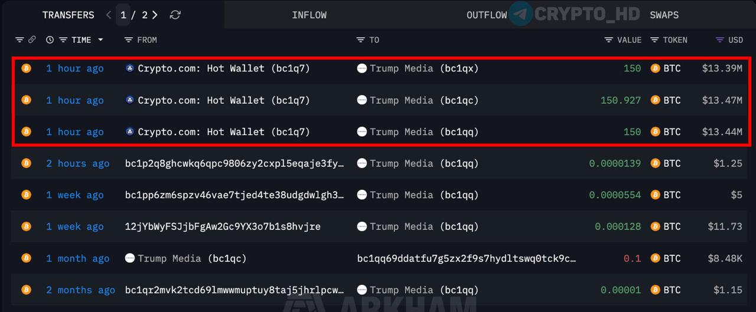Click the clock icon beside TIME
Image resolution: width=756 pixels, height=312 pixels.
click(50, 40)
